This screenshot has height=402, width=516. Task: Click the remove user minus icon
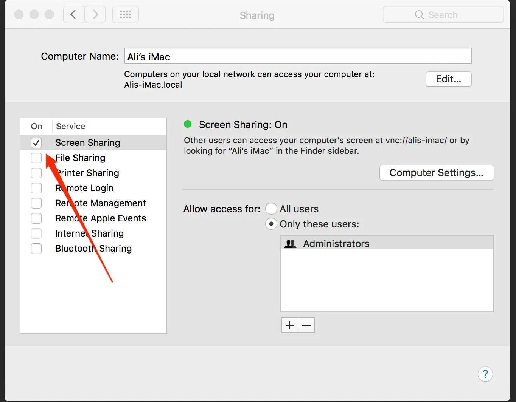tap(306, 325)
